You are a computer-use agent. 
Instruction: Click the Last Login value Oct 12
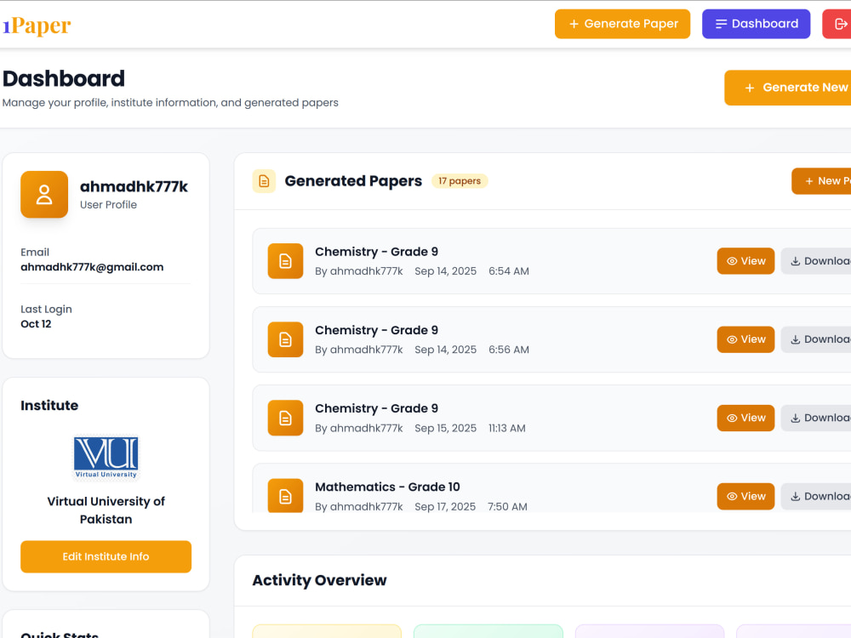[36, 324]
